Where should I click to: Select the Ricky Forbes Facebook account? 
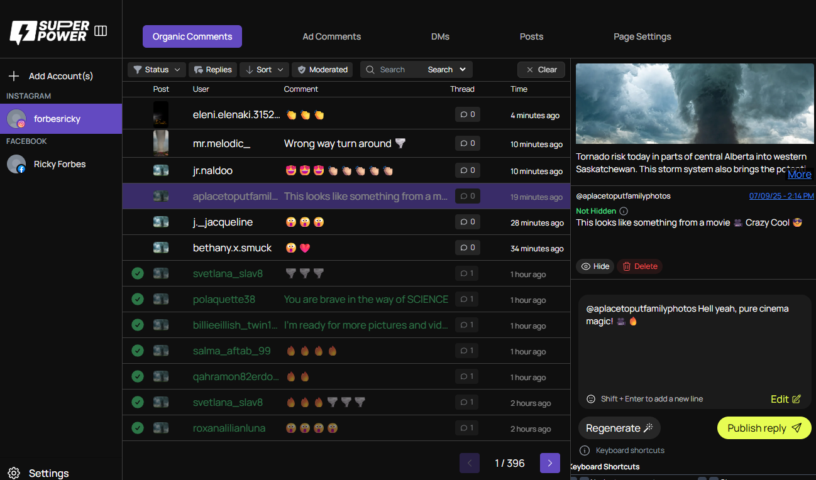[x=61, y=164]
